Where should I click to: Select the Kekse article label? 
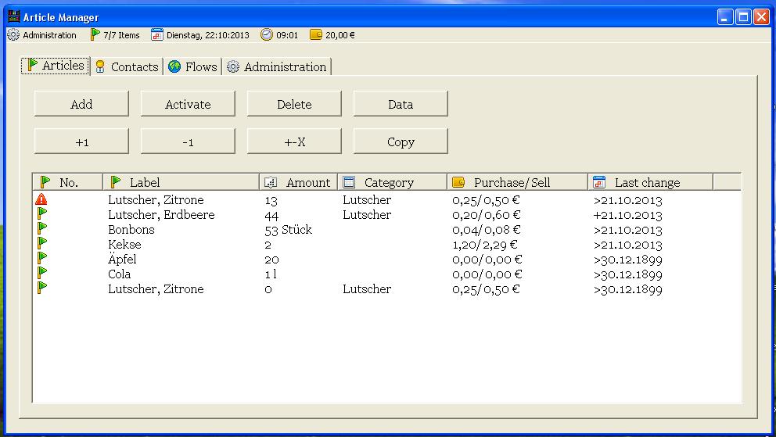(x=124, y=244)
